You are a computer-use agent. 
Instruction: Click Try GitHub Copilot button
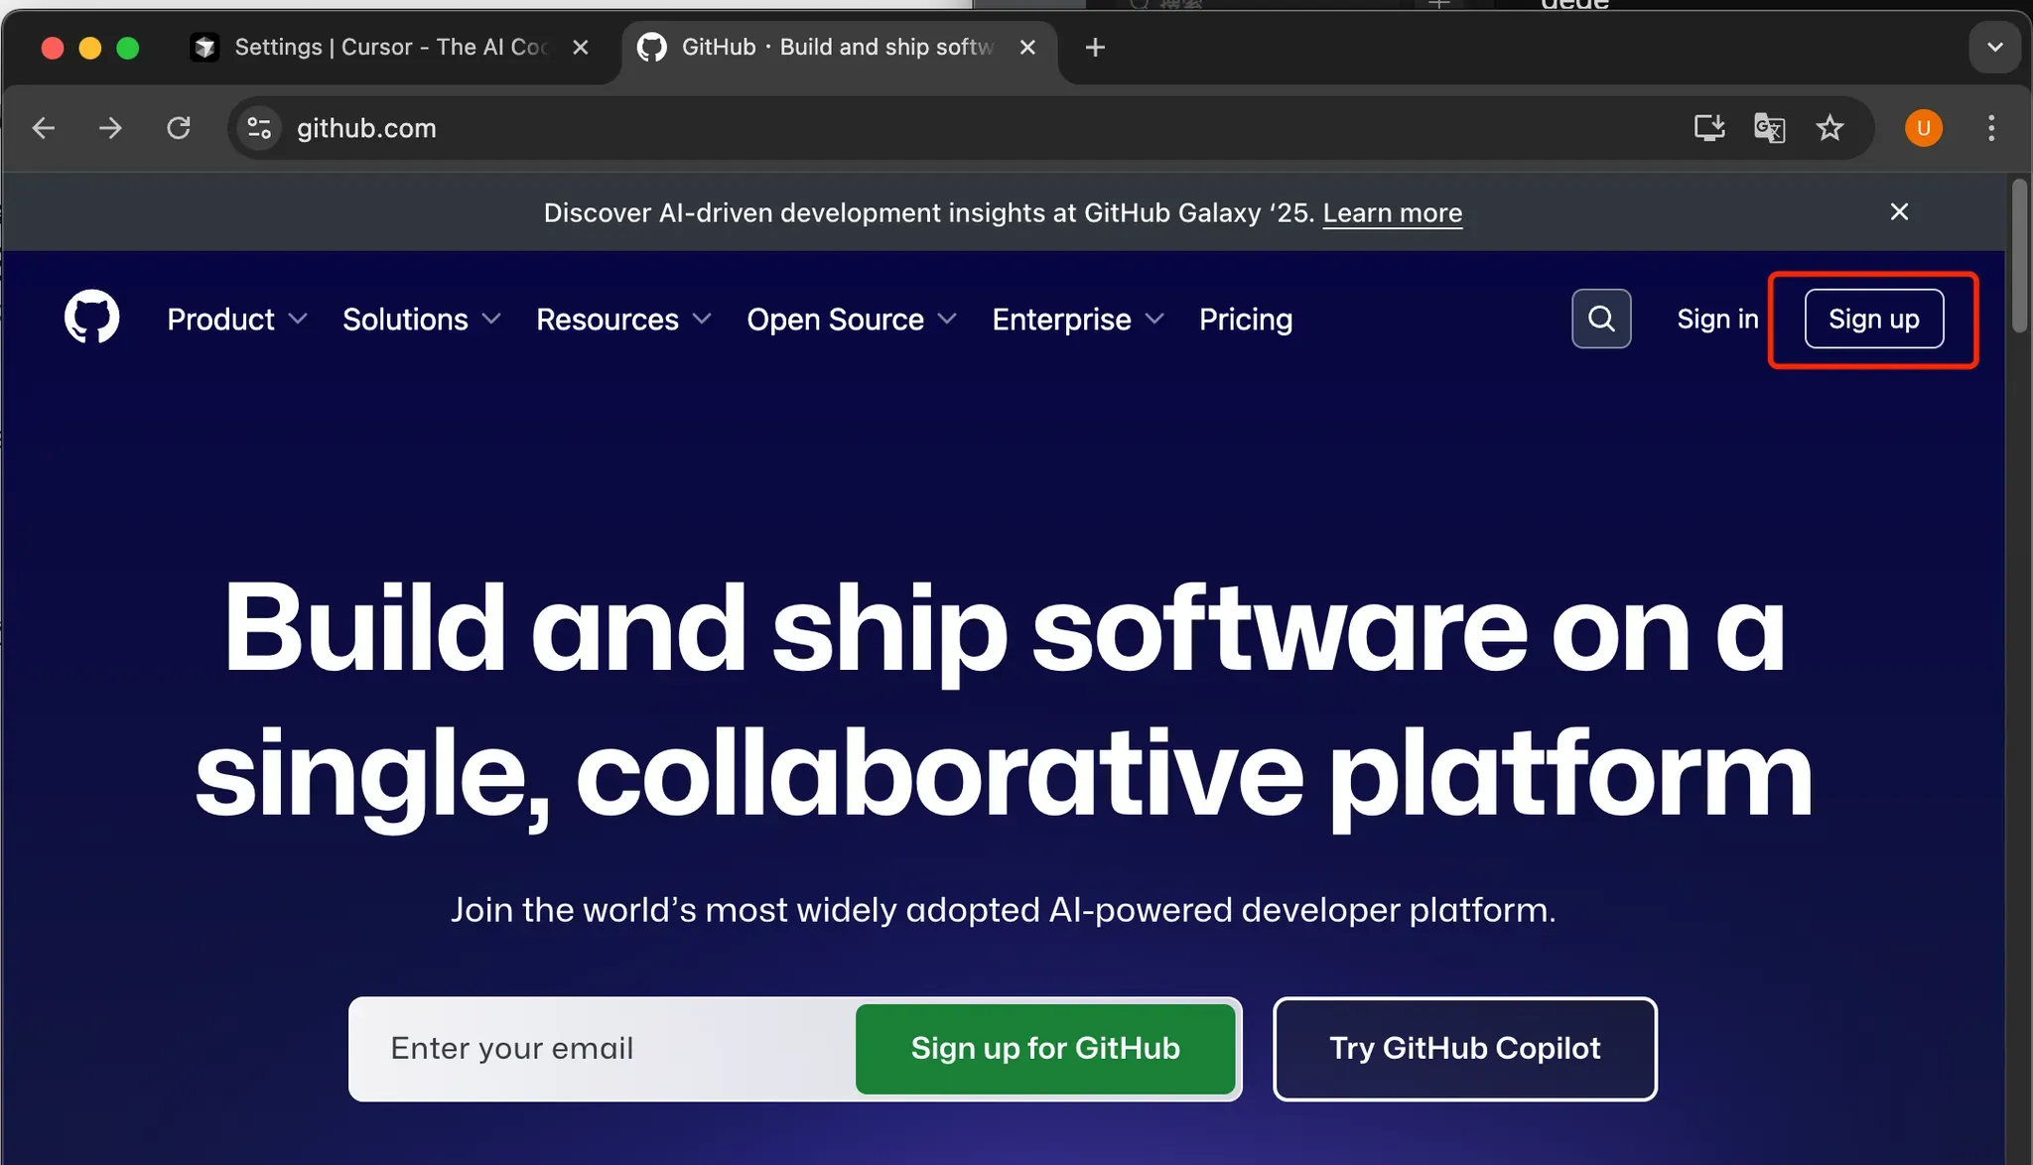click(x=1465, y=1048)
